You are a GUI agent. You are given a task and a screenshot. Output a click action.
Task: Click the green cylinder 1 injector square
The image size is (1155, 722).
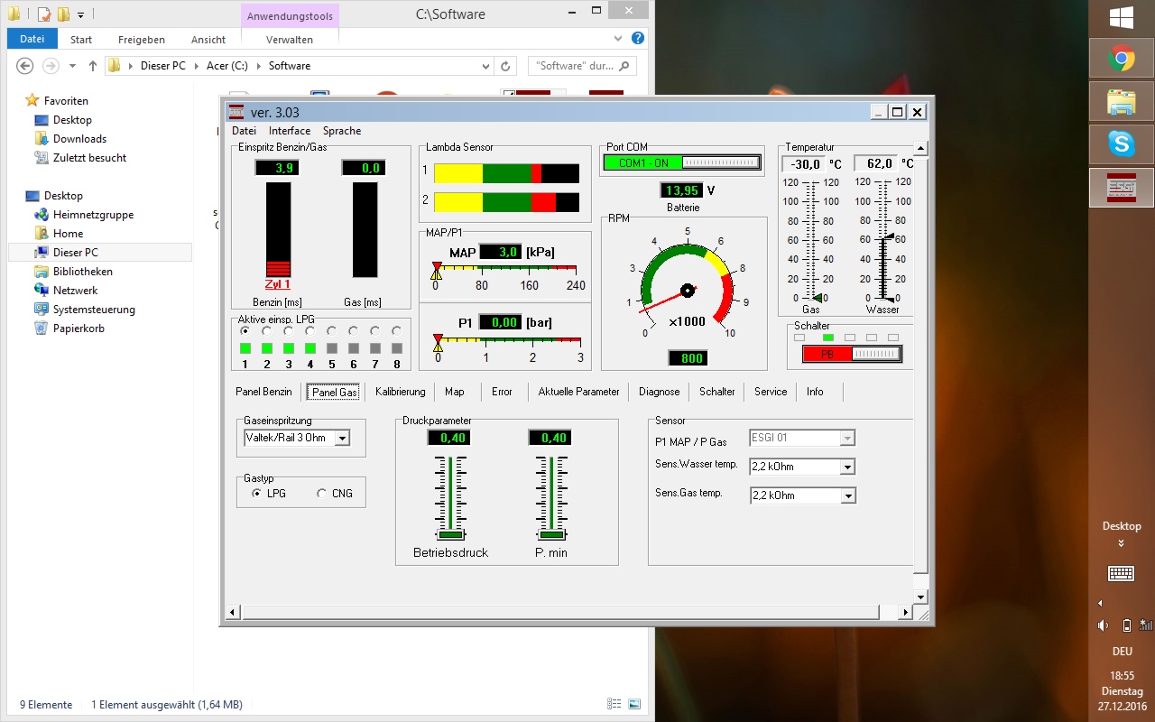click(x=245, y=348)
